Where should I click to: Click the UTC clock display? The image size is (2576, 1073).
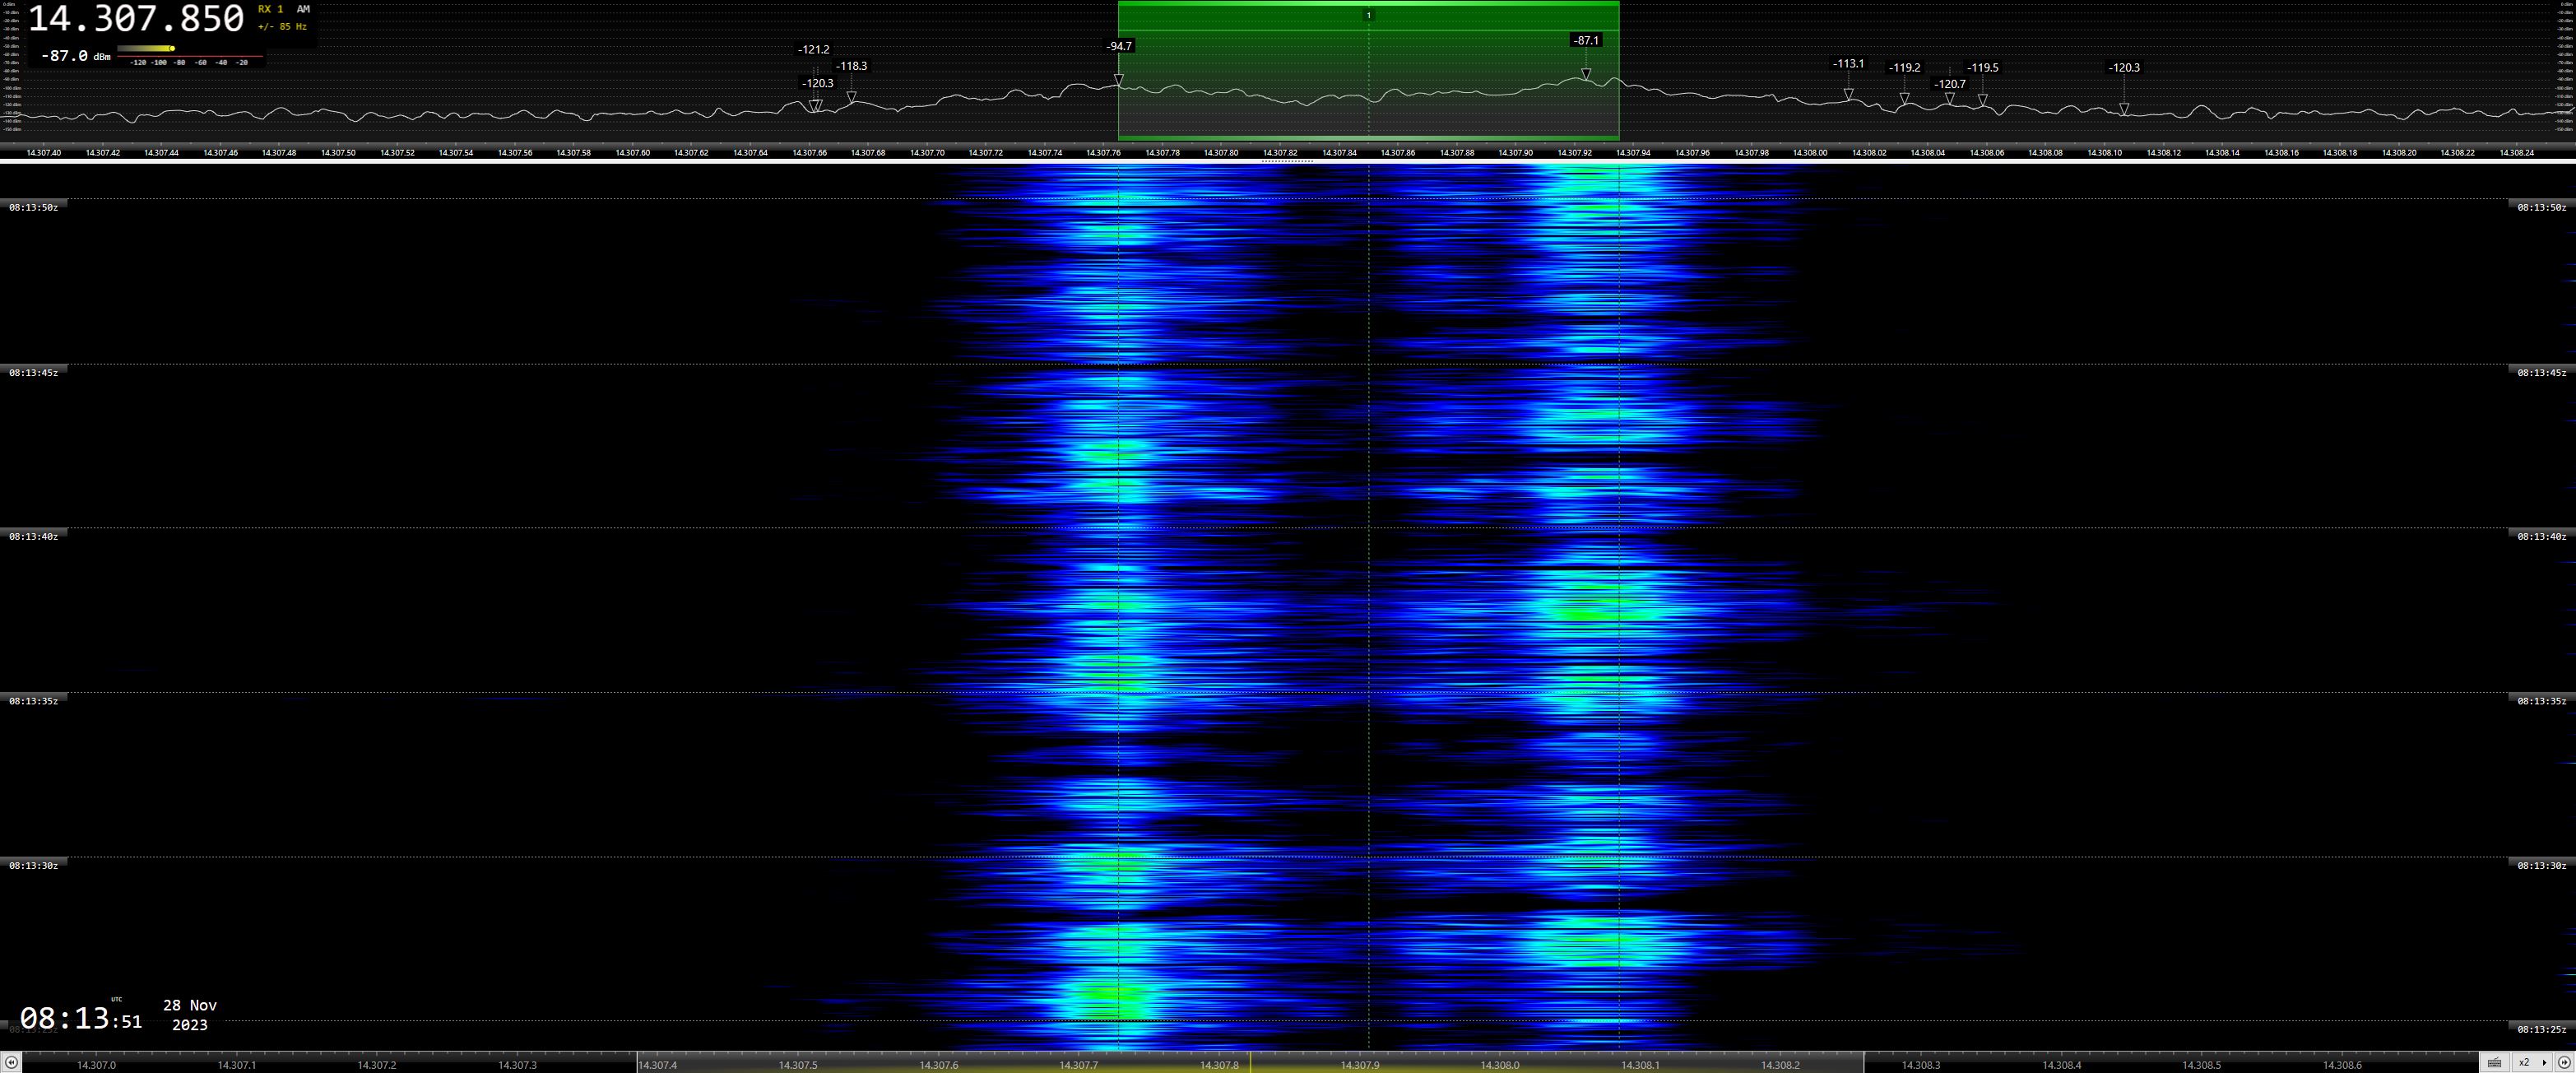pos(80,1019)
